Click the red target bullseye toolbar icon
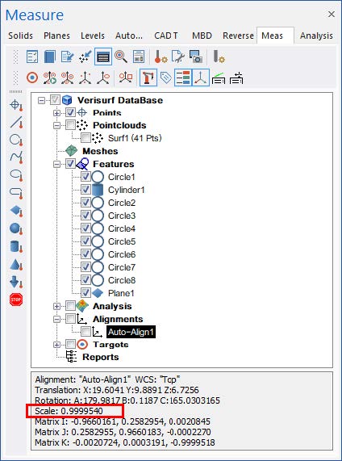The width and height of the screenshot is (342, 461). click(32, 78)
